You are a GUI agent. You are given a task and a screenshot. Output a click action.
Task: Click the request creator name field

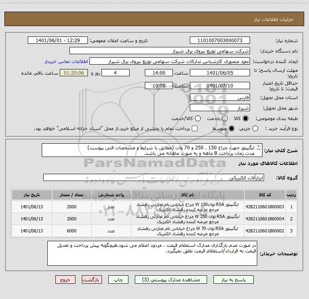(x=170, y=61)
